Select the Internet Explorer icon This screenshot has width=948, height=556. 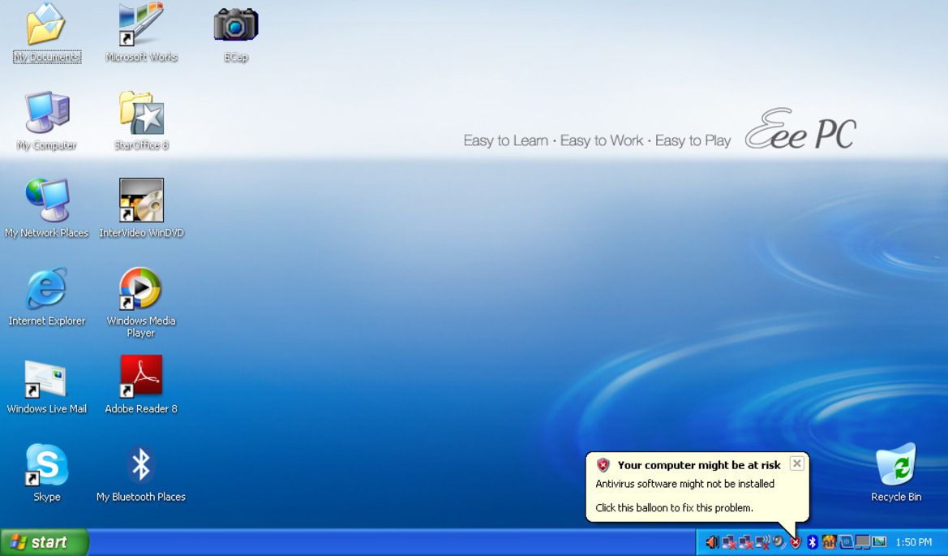click(x=46, y=297)
